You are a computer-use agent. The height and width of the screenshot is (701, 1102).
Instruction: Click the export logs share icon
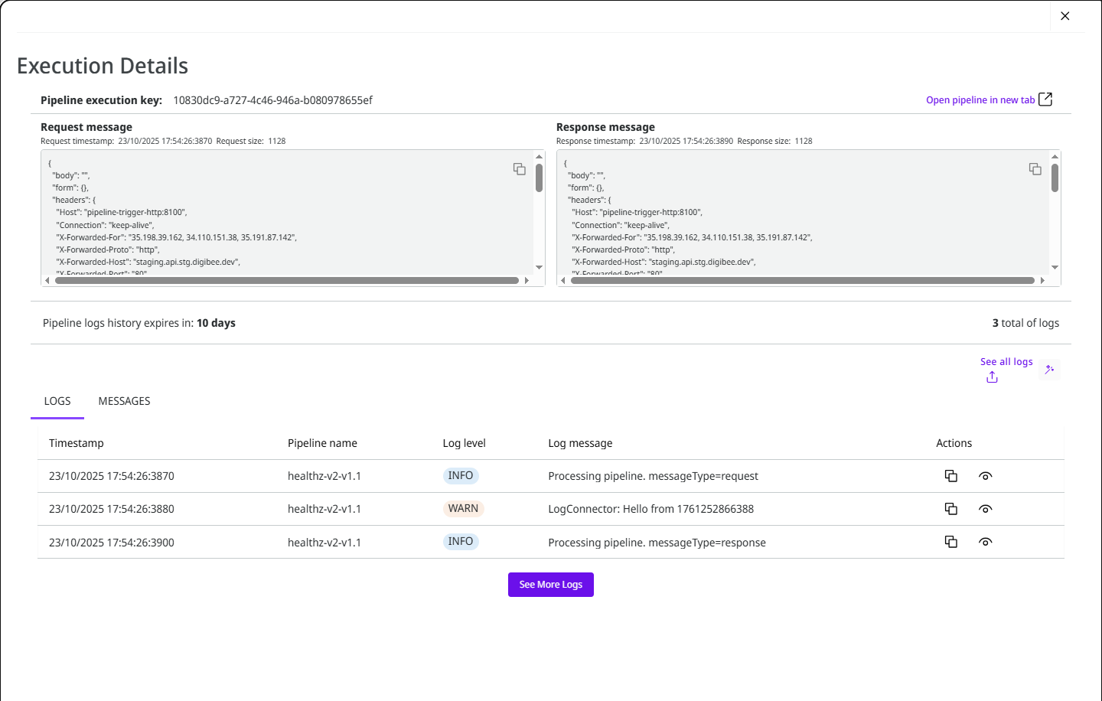(x=992, y=377)
